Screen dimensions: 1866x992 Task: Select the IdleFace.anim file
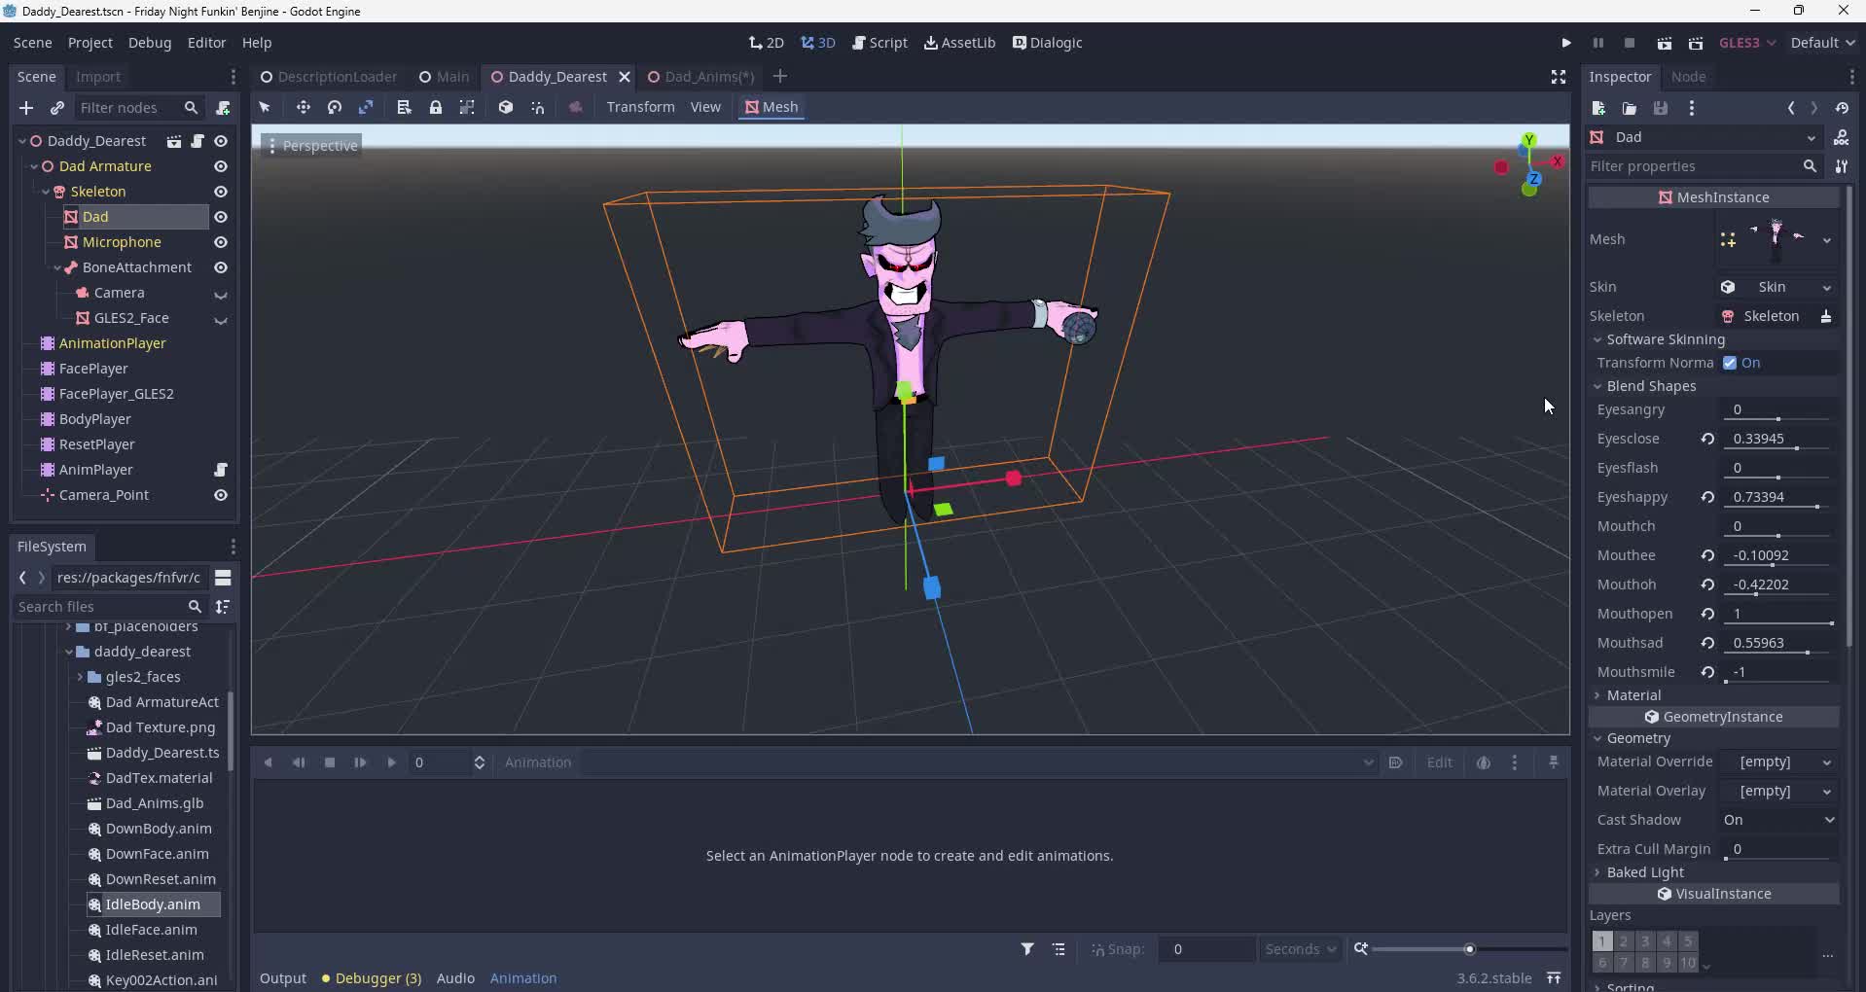click(x=151, y=930)
